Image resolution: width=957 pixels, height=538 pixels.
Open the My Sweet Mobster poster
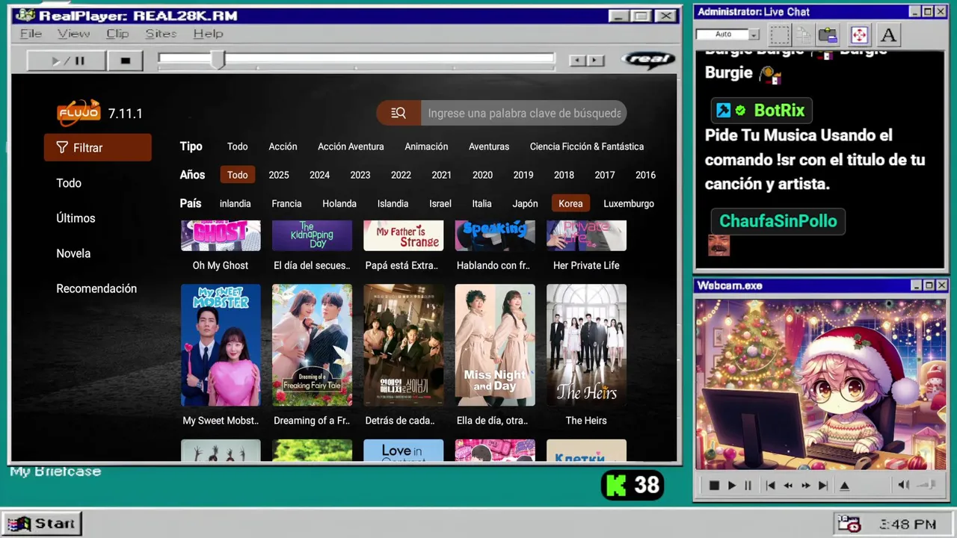221,345
